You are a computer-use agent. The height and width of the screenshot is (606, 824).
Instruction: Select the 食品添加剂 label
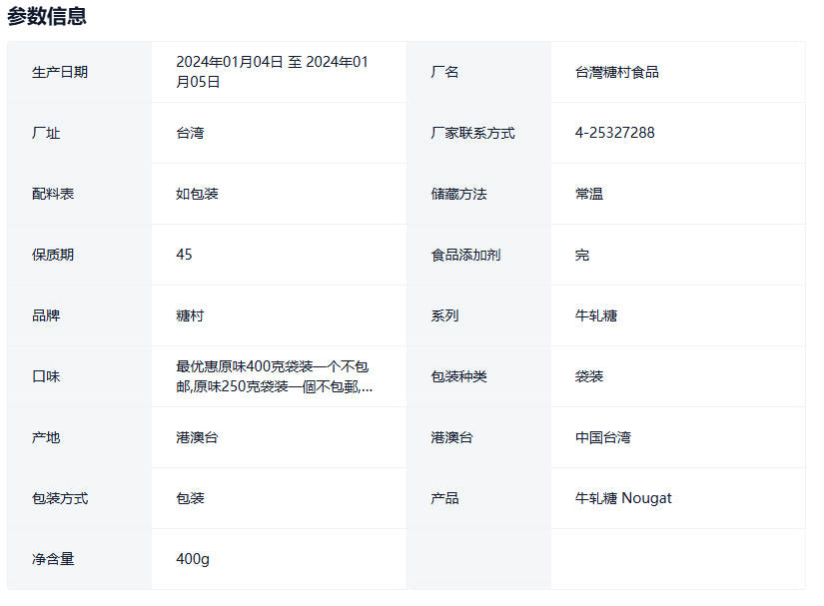click(465, 255)
